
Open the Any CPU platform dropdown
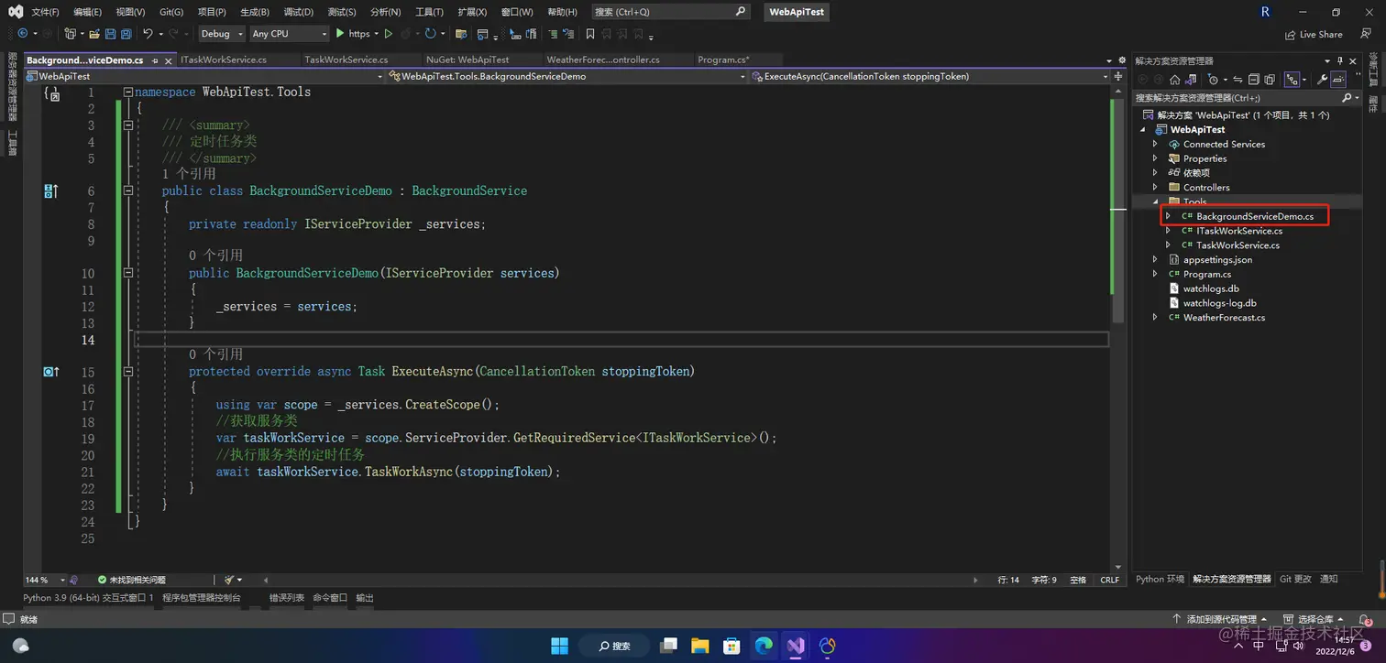pos(289,34)
